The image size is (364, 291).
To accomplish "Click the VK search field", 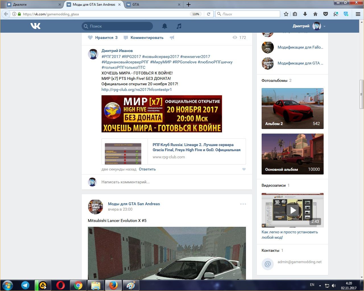I will pyautogui.click(x=117, y=26).
